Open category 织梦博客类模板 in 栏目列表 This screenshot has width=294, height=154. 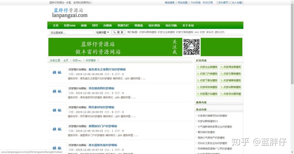231,80
